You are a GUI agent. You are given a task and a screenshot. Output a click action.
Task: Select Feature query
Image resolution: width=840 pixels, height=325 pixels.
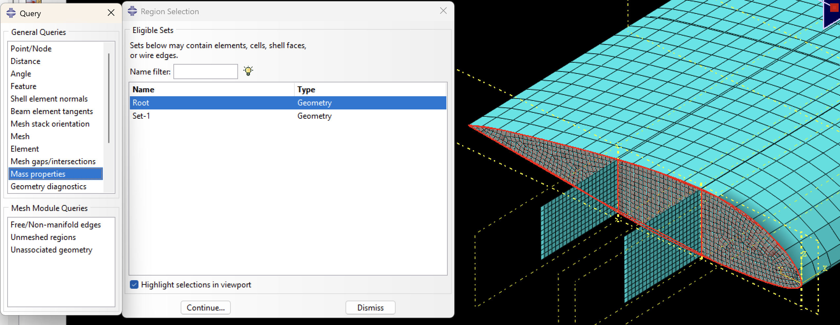pos(23,86)
